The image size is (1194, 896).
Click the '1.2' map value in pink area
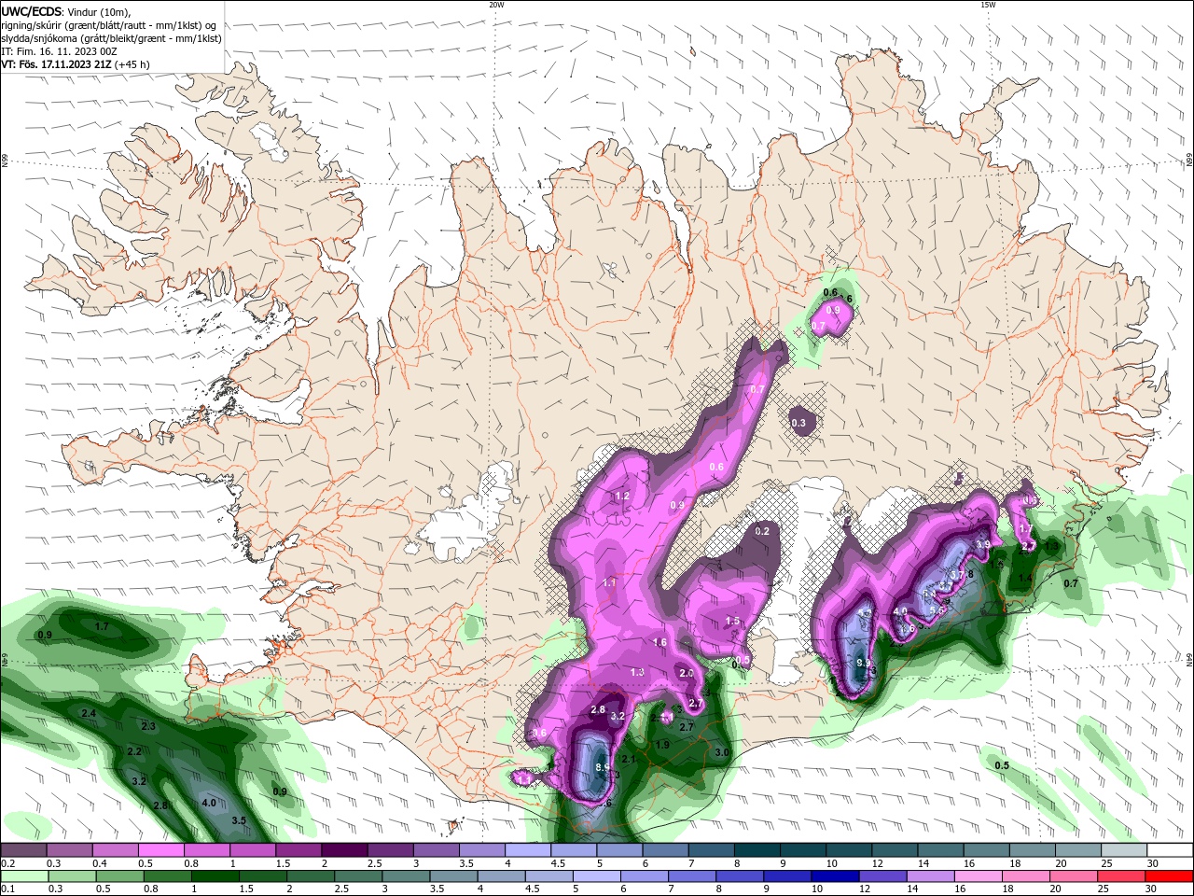(622, 496)
